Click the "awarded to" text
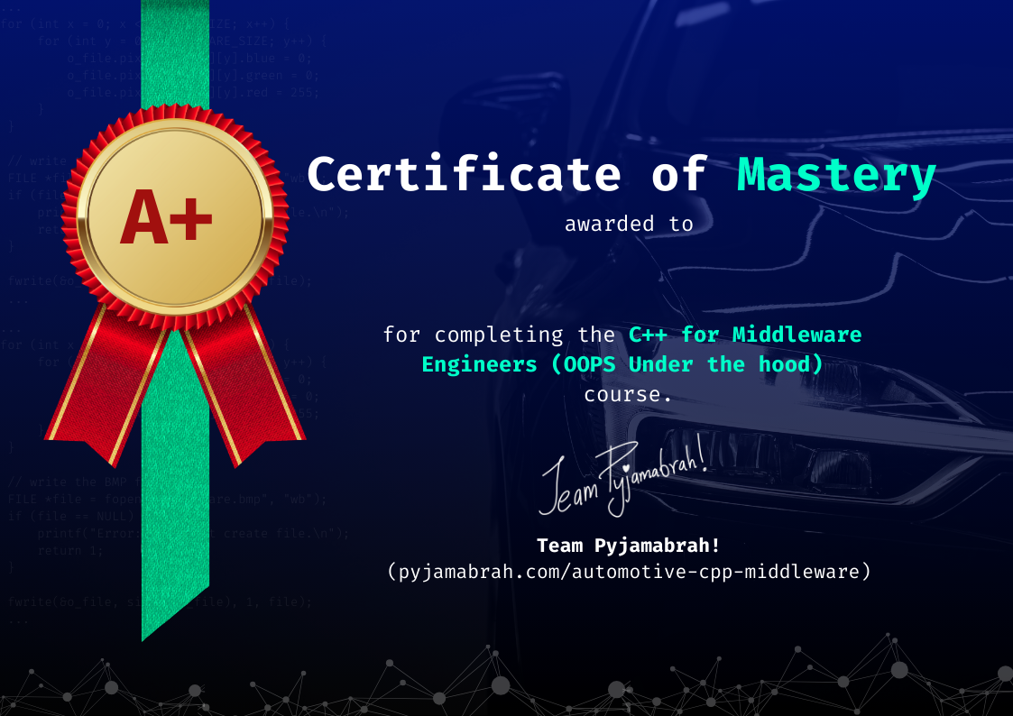The height and width of the screenshot is (716, 1013). point(629,224)
